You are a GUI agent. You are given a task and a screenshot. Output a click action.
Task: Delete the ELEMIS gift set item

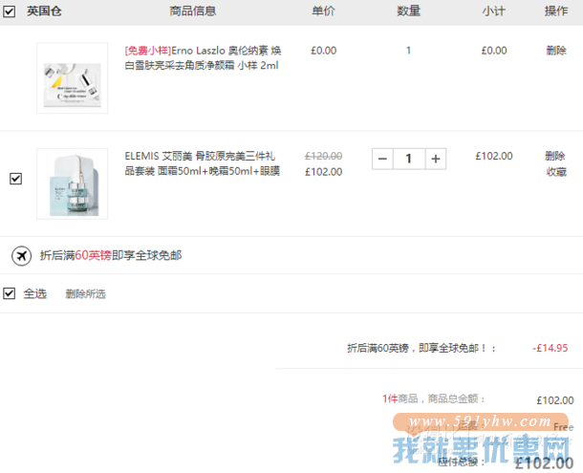(x=555, y=156)
